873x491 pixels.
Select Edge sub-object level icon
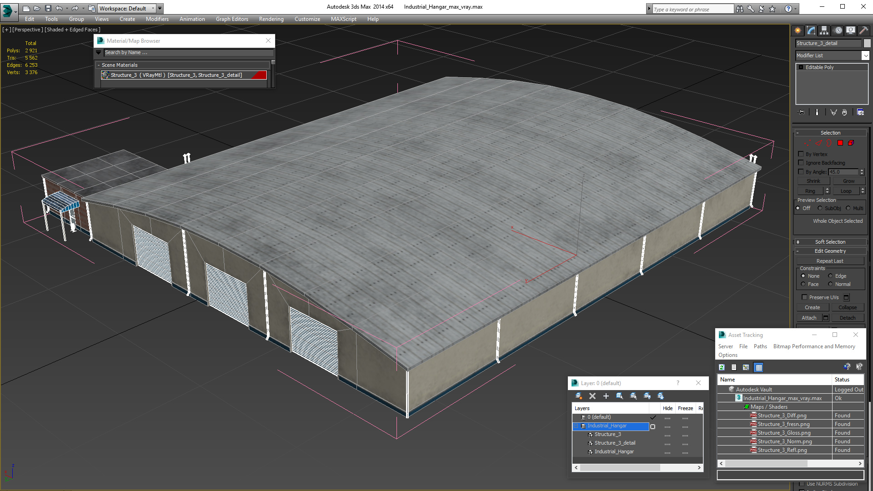click(x=818, y=143)
